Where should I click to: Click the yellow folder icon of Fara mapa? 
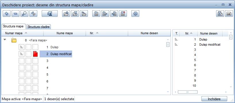pos(14,40)
